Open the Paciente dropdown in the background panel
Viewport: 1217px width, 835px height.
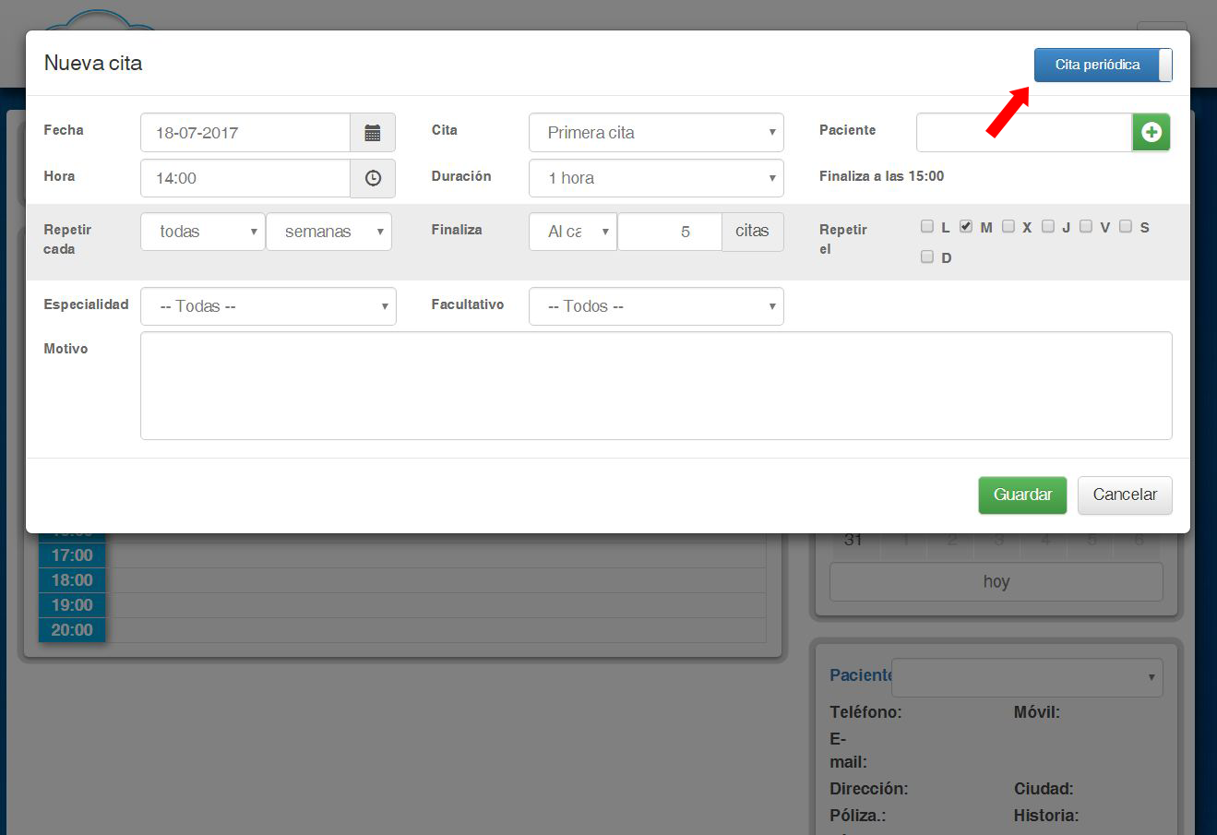[1027, 677]
